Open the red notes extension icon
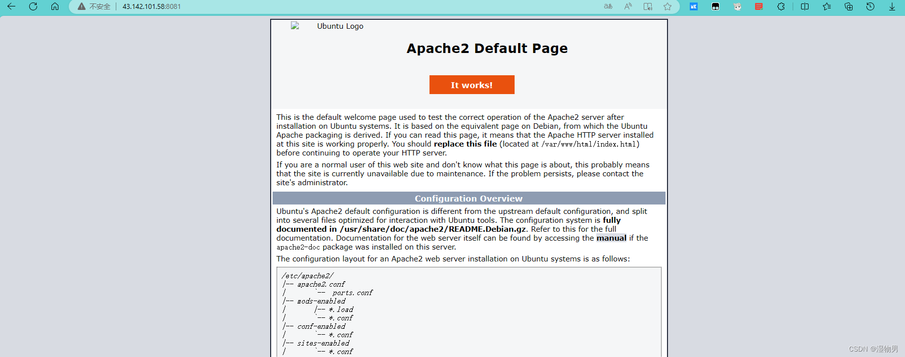The image size is (905, 357). pyautogui.click(x=759, y=6)
